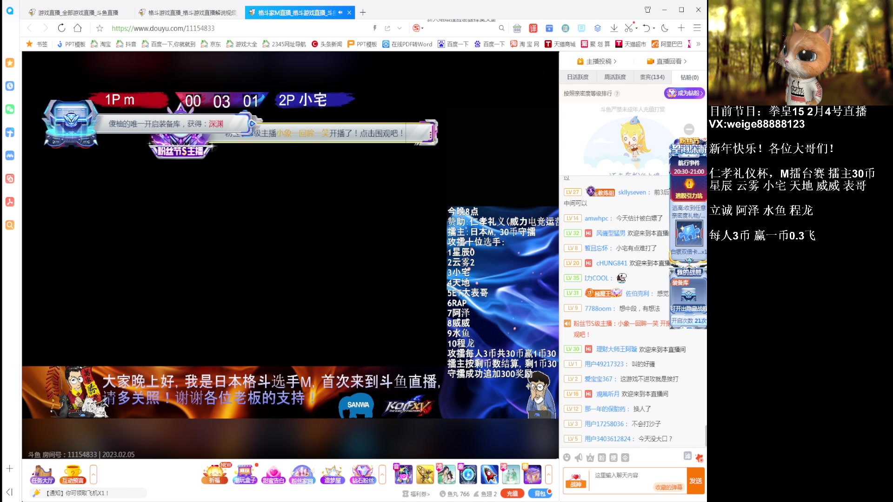Click the search magnifier in the address bar
893x502 pixels.
pos(501,28)
